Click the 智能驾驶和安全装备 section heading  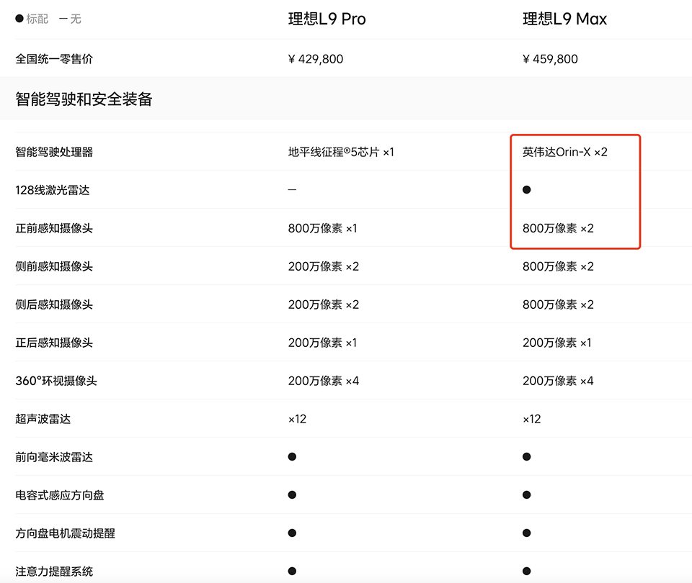[x=84, y=99]
